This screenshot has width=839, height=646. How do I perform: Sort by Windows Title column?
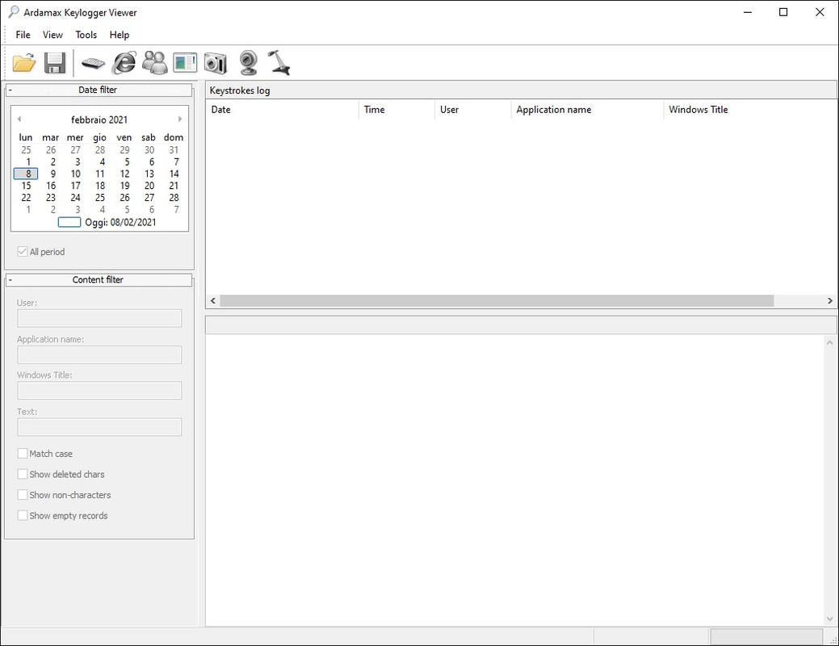click(750, 110)
